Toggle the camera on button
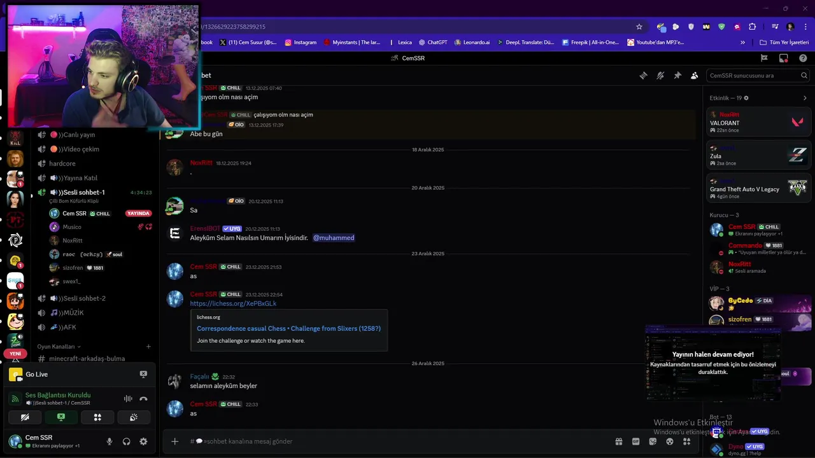 [25, 417]
